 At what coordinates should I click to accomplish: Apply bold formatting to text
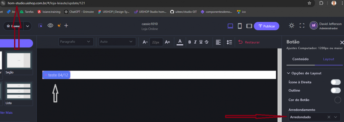point(189,42)
